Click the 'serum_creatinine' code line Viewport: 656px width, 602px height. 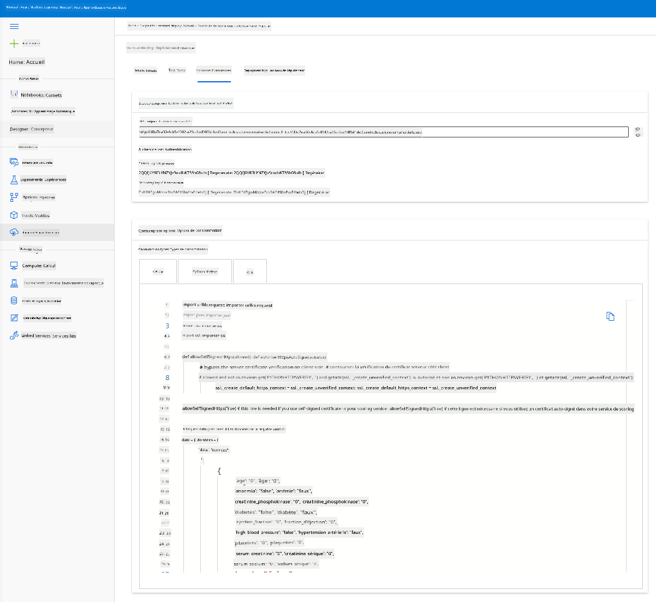[x=285, y=553]
